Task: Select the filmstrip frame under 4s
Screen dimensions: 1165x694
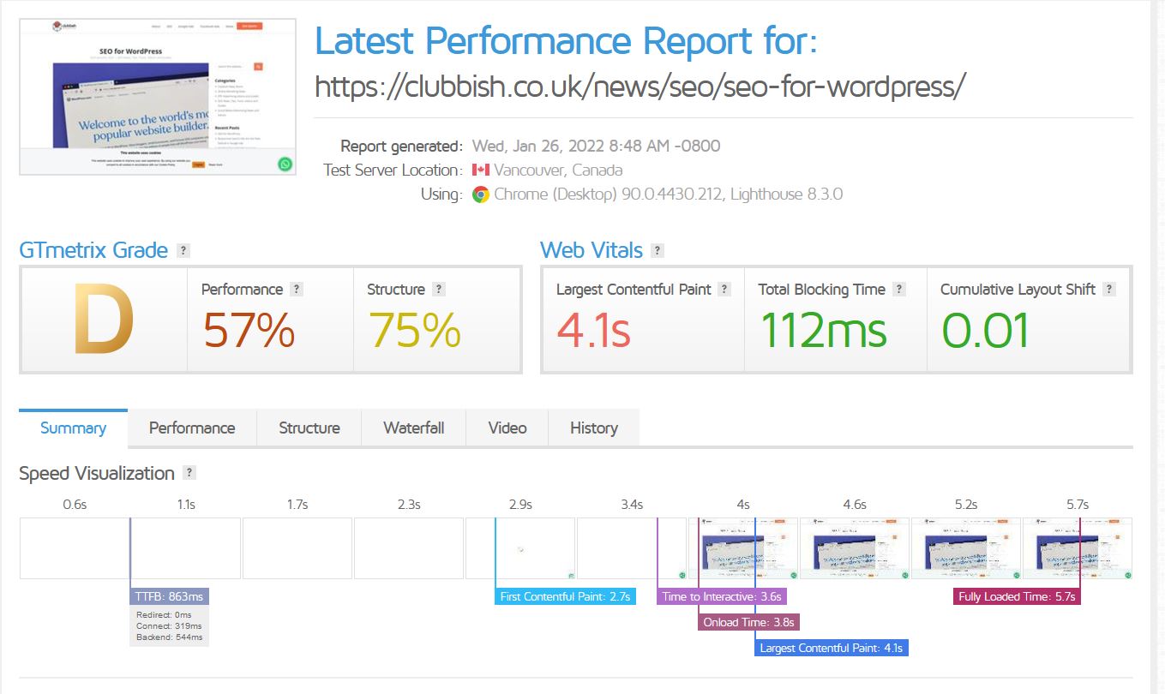Action: (x=743, y=548)
